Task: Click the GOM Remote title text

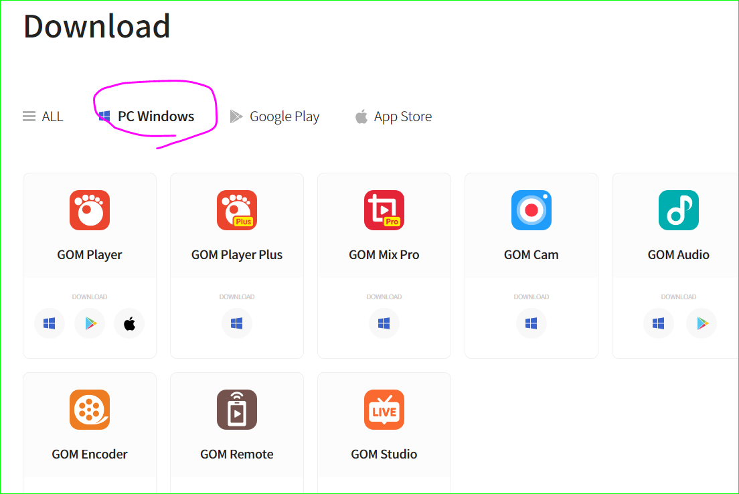Action: click(x=236, y=455)
